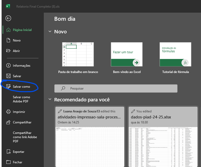201x167 pixels.
Task: Click the Pesquisar search field
Action: [116, 88]
